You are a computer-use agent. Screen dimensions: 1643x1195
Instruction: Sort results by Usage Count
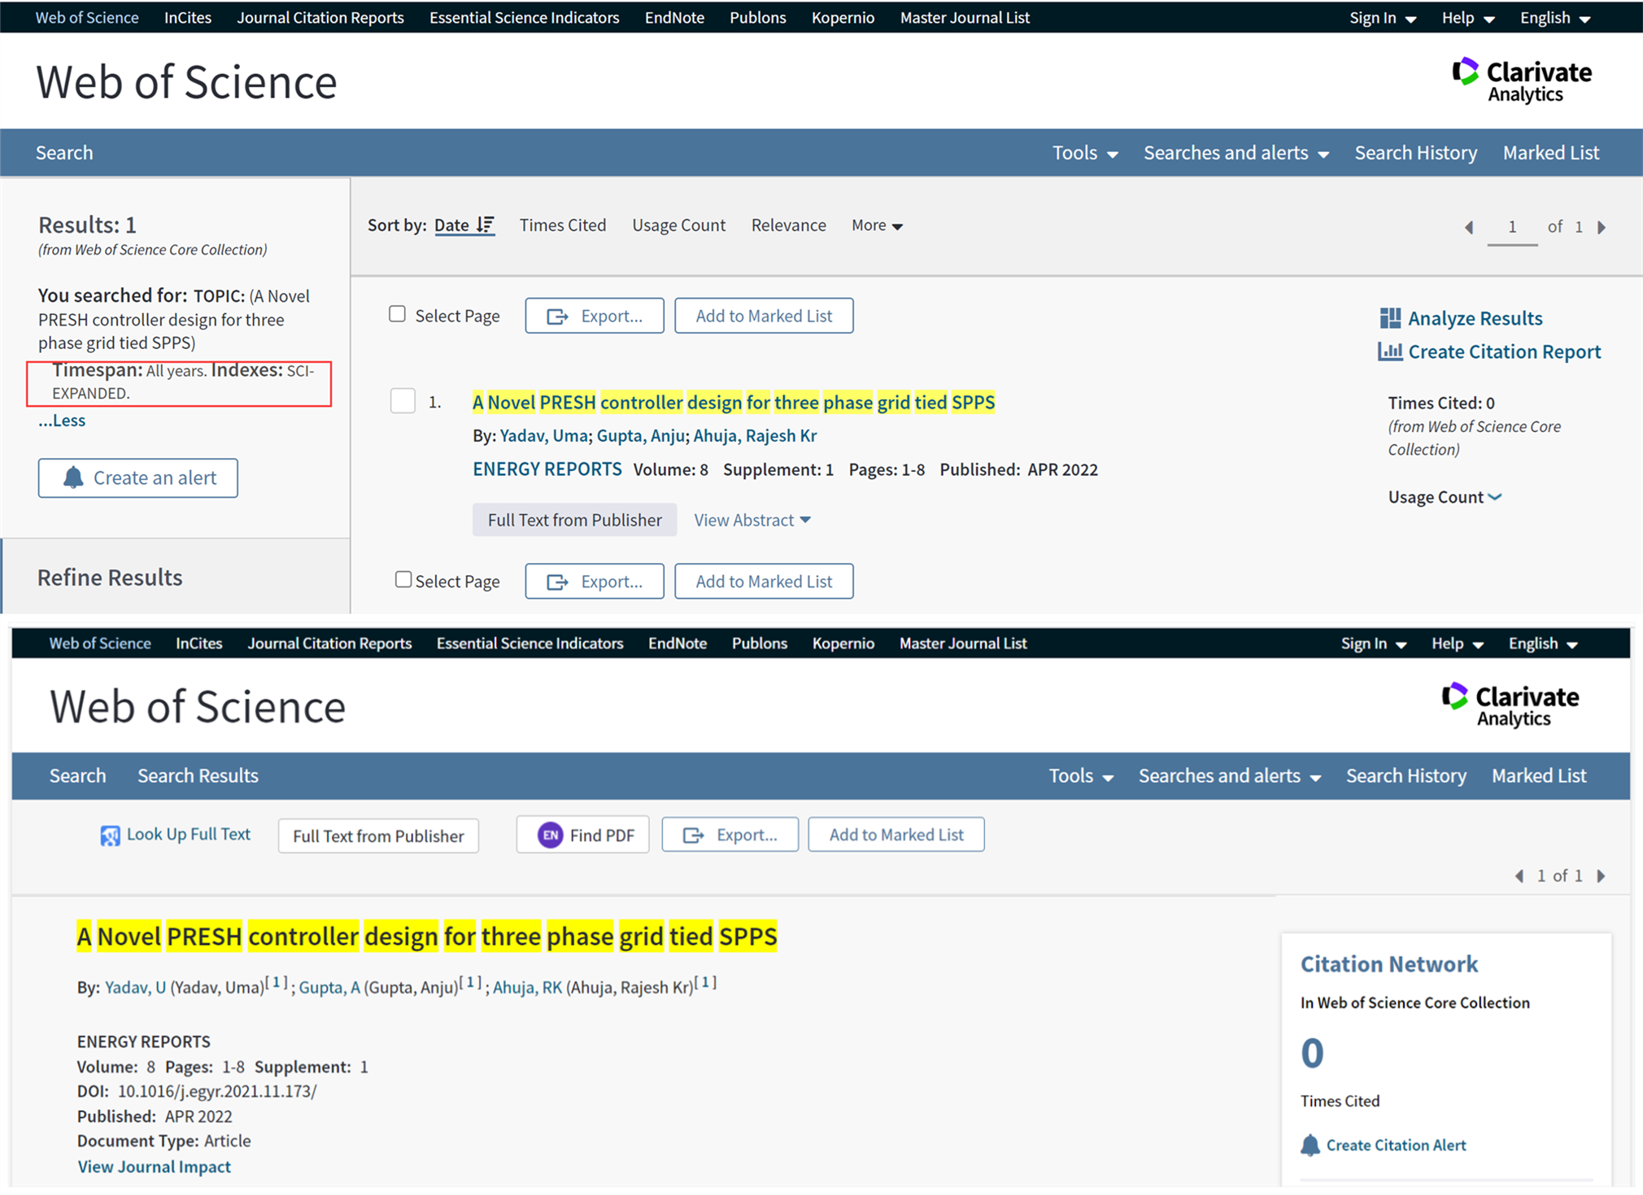(679, 225)
